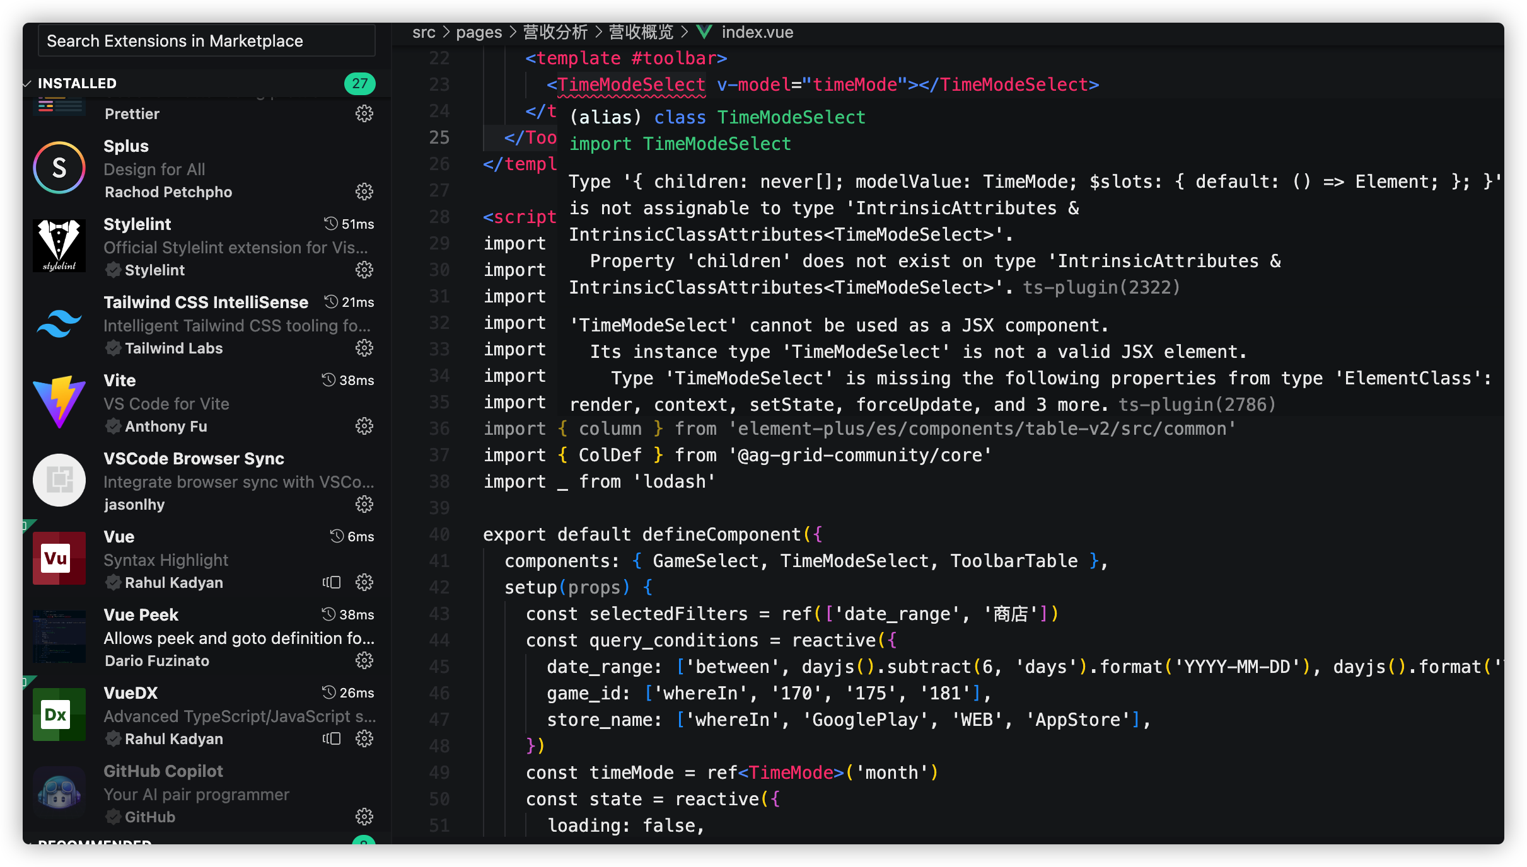Screen dimensions: 1527x867
Task: Select the src breadcrumb segment
Action: [424, 32]
